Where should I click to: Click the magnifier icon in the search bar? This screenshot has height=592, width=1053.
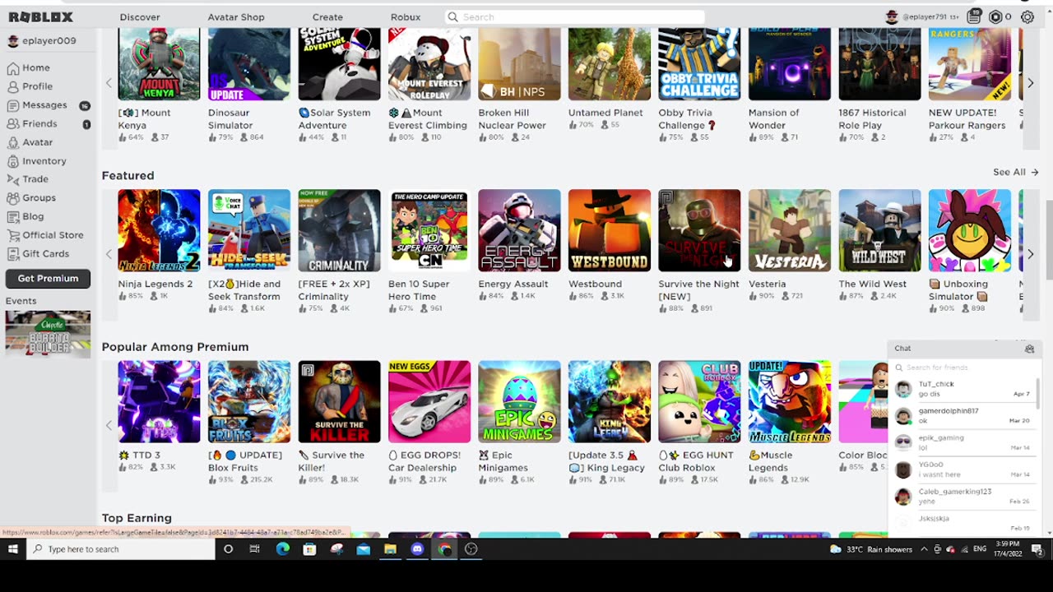[452, 16]
